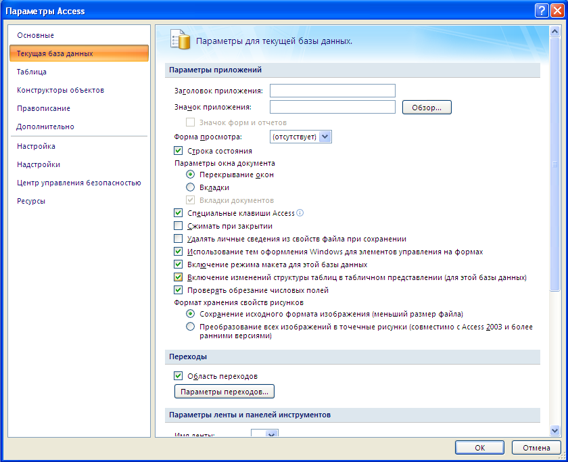Open the Основные category
The image size is (568, 462).
[x=35, y=35]
